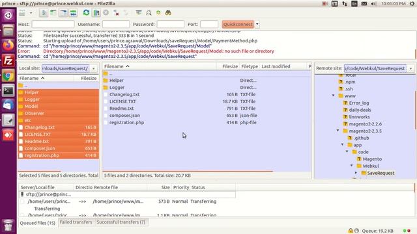Disconnect from the current server

click(116, 13)
